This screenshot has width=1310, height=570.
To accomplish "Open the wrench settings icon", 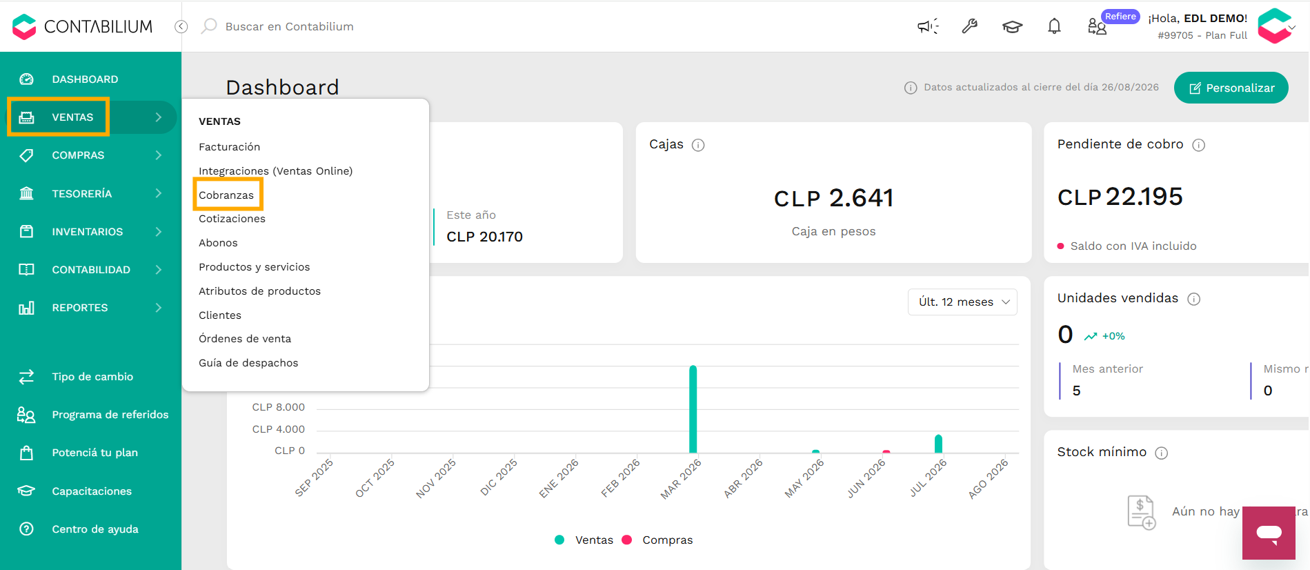I will tap(970, 26).
